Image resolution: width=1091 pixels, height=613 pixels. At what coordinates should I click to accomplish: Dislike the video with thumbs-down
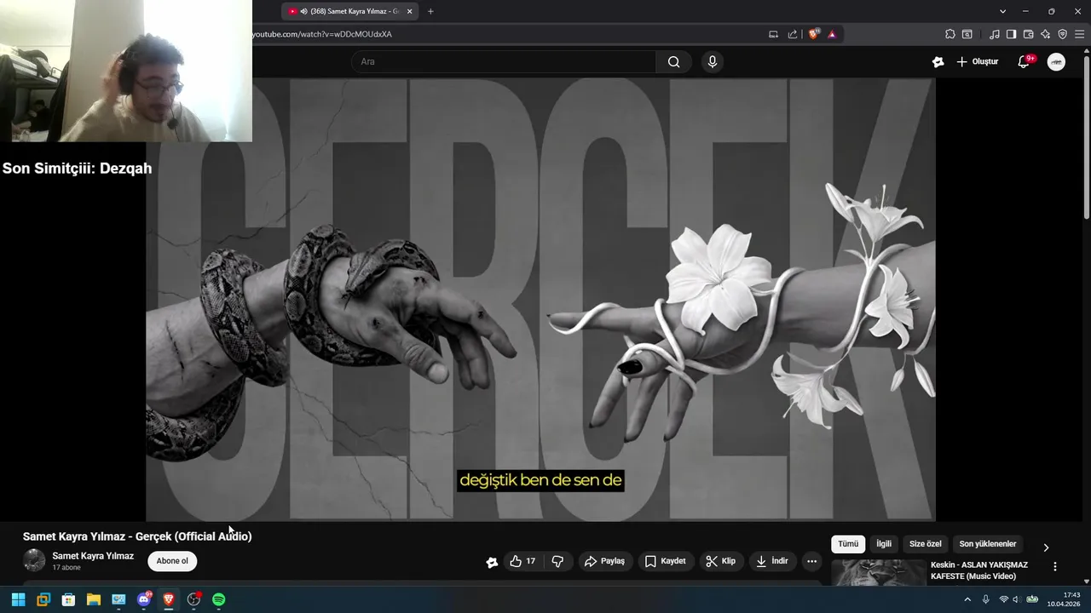[557, 561]
